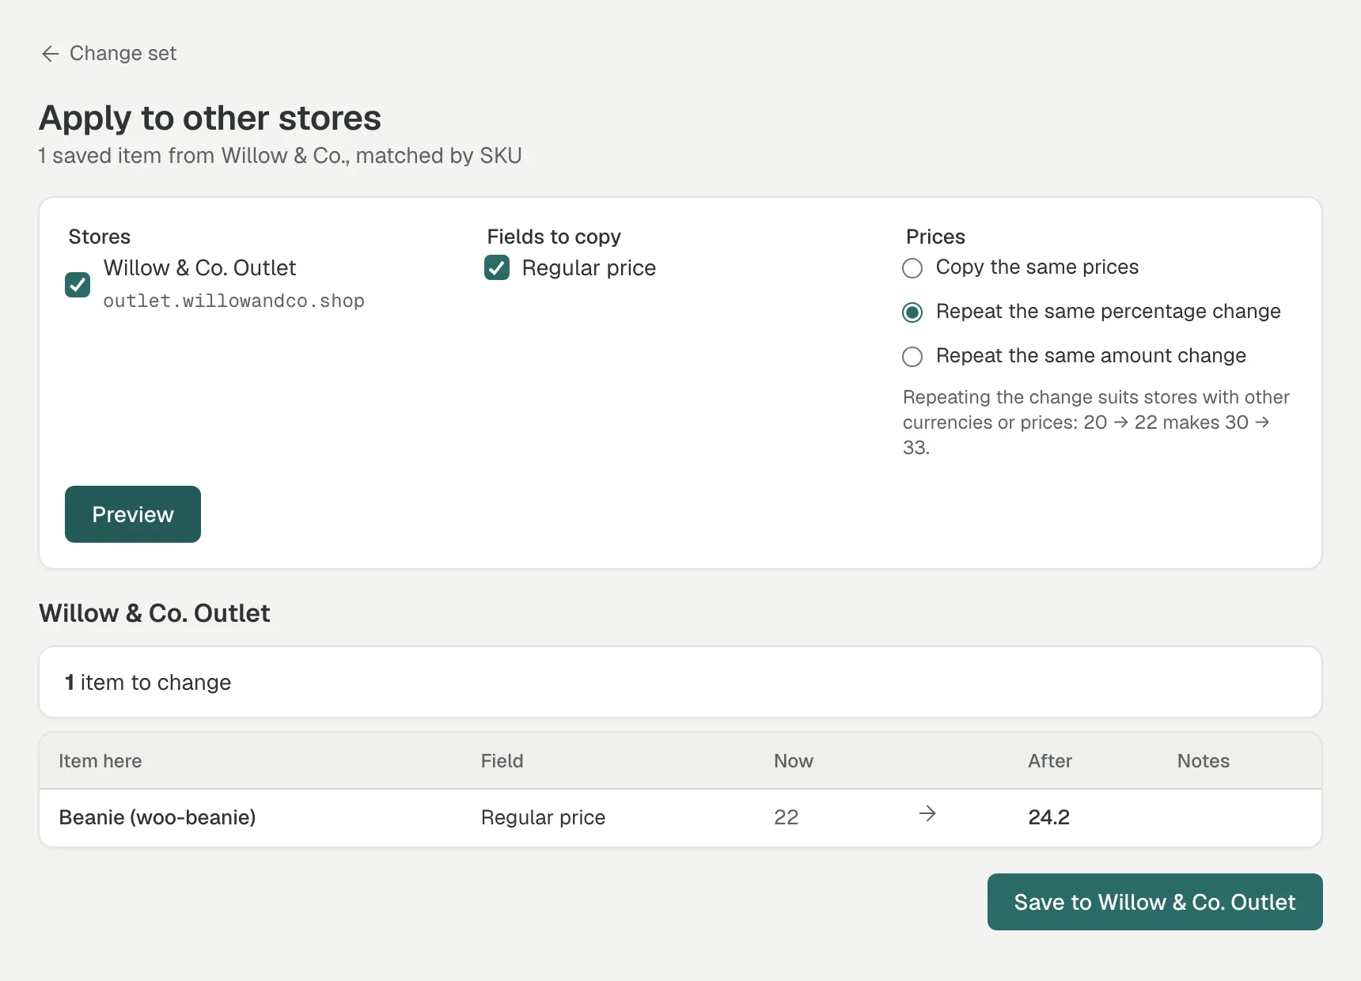The height and width of the screenshot is (981, 1361).
Task: Click the matched by SKU subtitle text
Action: (x=439, y=156)
